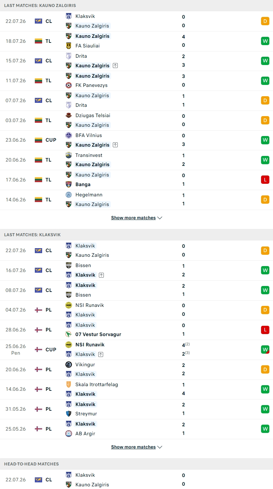Viewport: 273px width, 489px height.
Task: Click the advancing arrow beside Kauno Zalgiris versus Drita
Action: click(x=115, y=66)
